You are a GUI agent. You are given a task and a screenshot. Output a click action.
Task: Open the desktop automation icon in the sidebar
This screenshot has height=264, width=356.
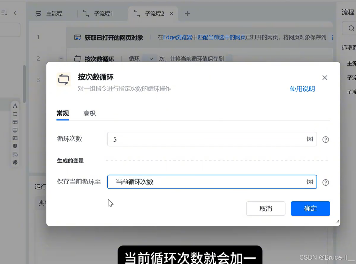(15, 130)
